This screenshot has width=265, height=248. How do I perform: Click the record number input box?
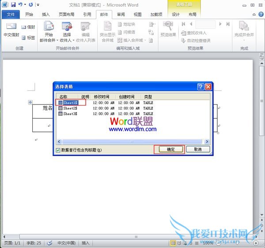coord(205,24)
